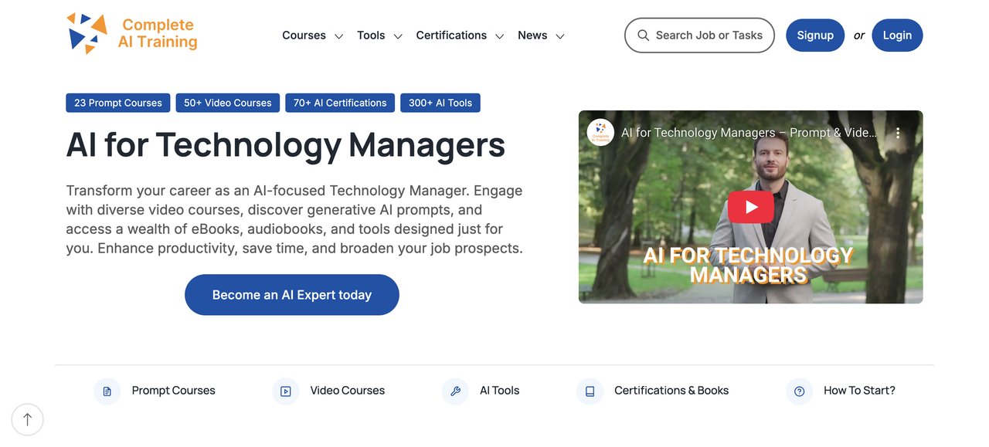Select the 70+ AI Certifications badge
This screenshot has width=989, height=447.
(340, 103)
